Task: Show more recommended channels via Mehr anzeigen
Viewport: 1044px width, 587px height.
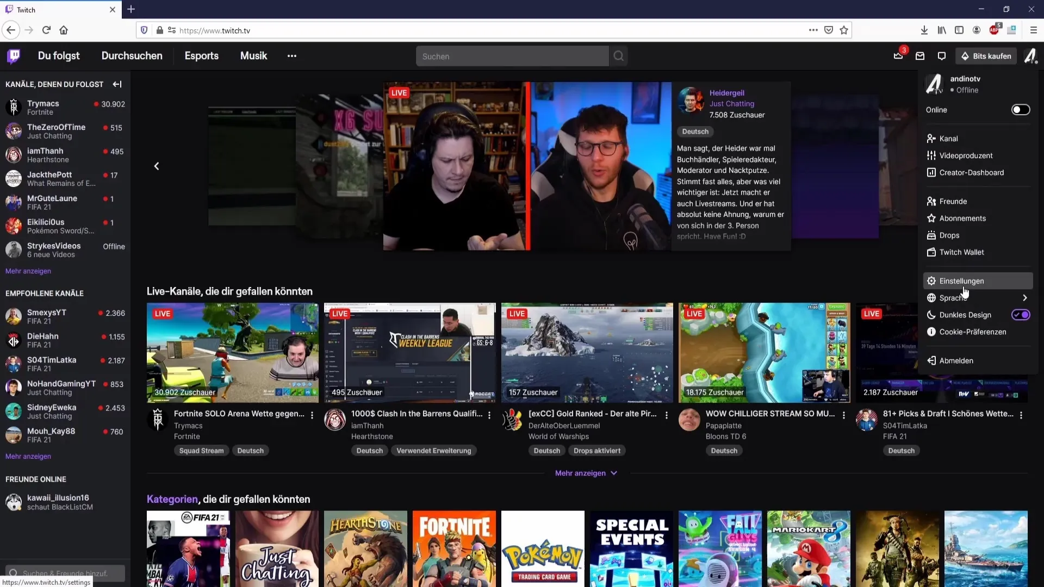Action: 28,457
